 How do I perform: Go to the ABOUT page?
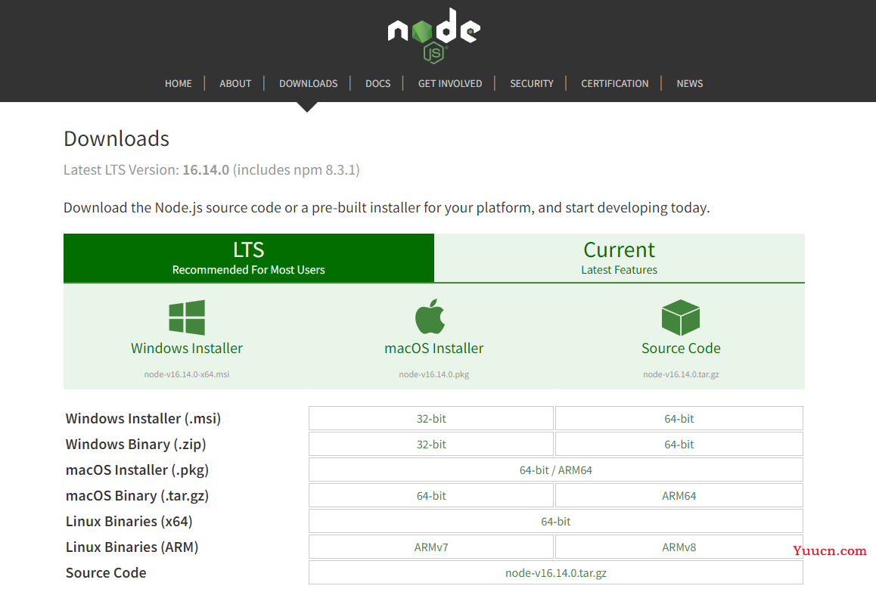click(x=235, y=83)
